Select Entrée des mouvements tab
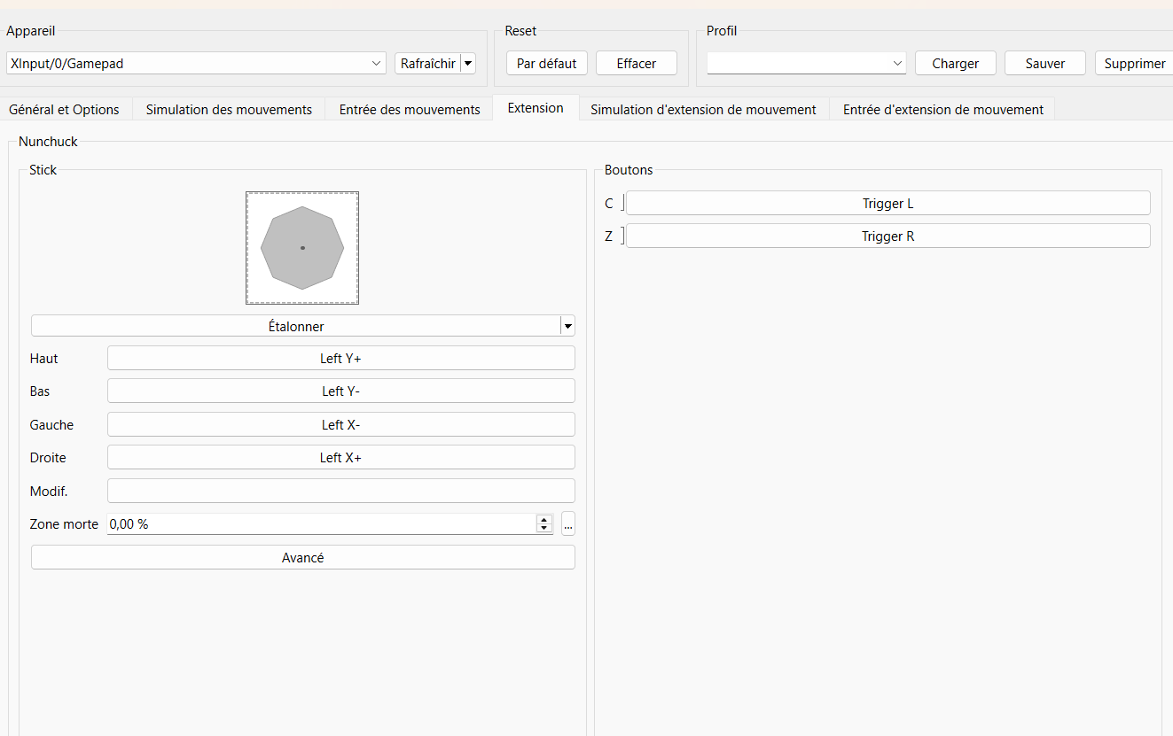Image resolution: width=1173 pixels, height=736 pixels. 410,110
